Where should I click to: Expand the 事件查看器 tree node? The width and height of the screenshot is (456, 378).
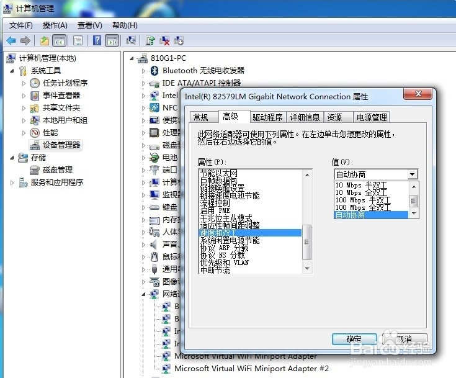24,96
